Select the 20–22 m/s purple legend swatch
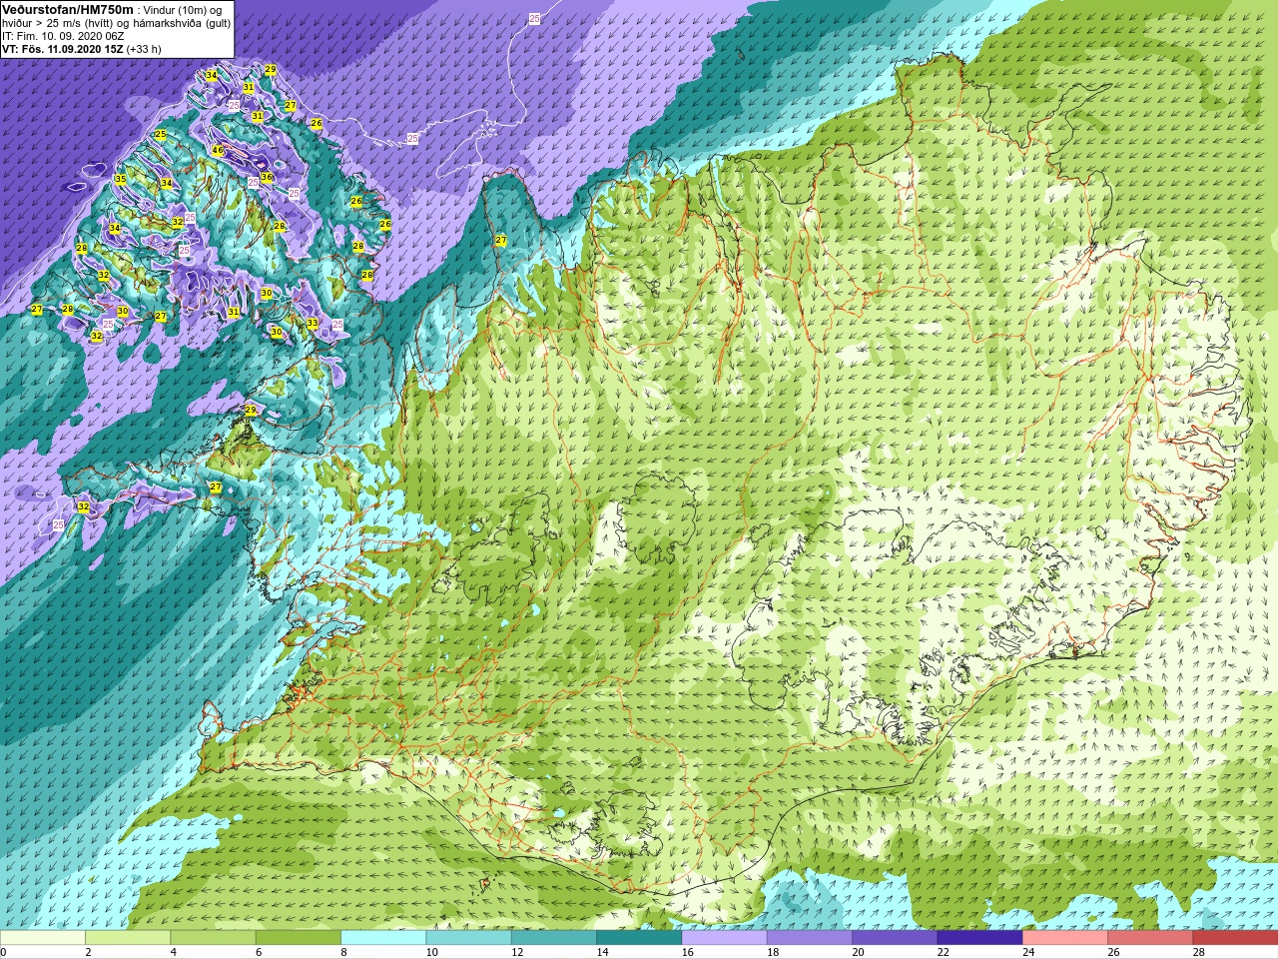The height and width of the screenshot is (959, 1278). click(x=895, y=938)
